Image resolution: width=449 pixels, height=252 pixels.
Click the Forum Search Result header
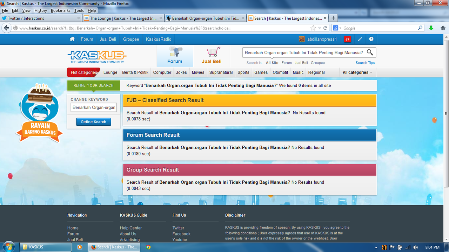point(250,135)
